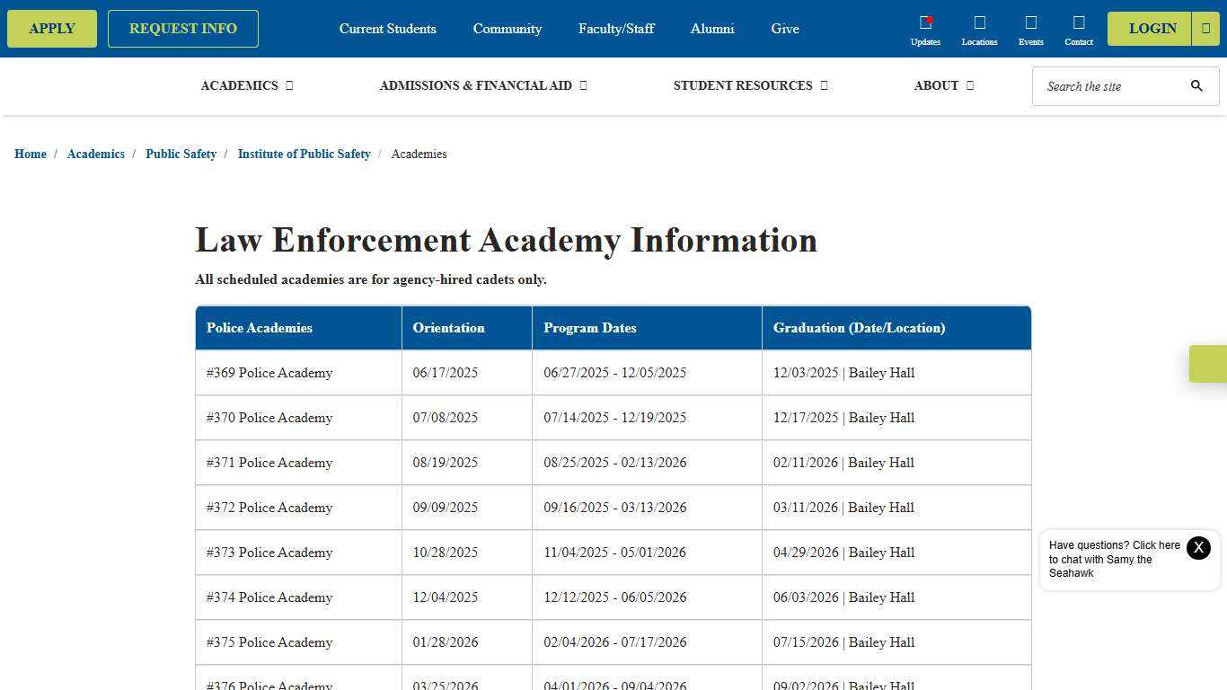The image size is (1227, 690).
Task: Close the 'Have questions?' message
Action: pyautogui.click(x=1198, y=547)
